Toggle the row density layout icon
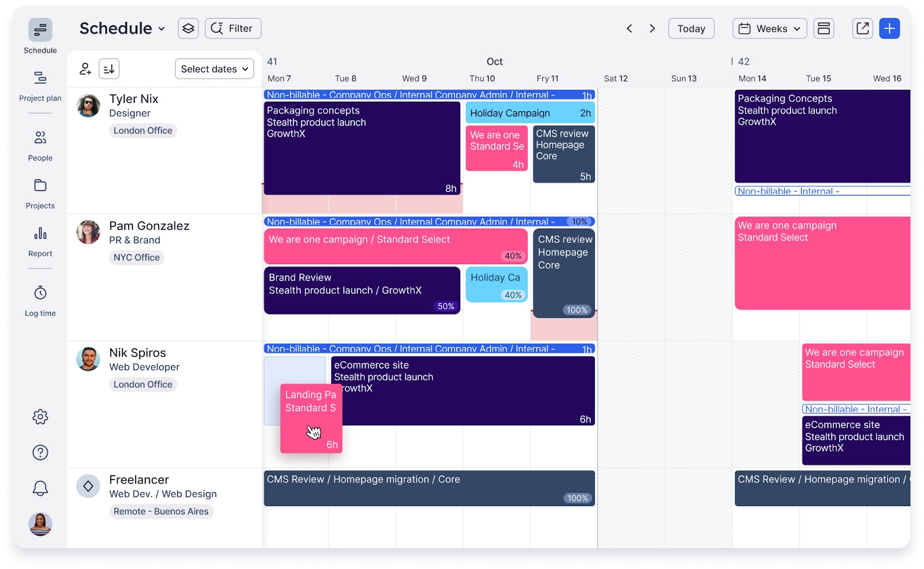Image resolution: width=924 pixels, height=569 pixels. (824, 28)
